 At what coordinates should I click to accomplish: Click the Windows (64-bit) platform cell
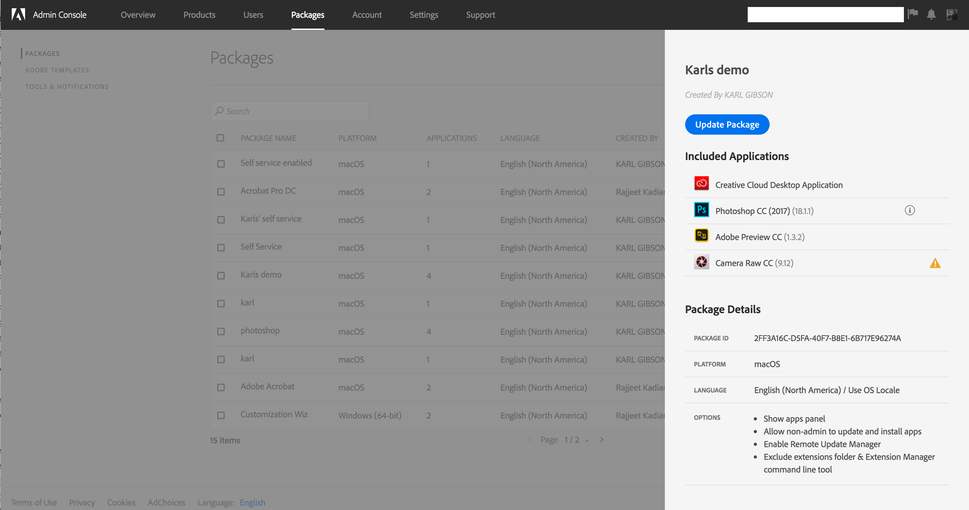(x=370, y=415)
